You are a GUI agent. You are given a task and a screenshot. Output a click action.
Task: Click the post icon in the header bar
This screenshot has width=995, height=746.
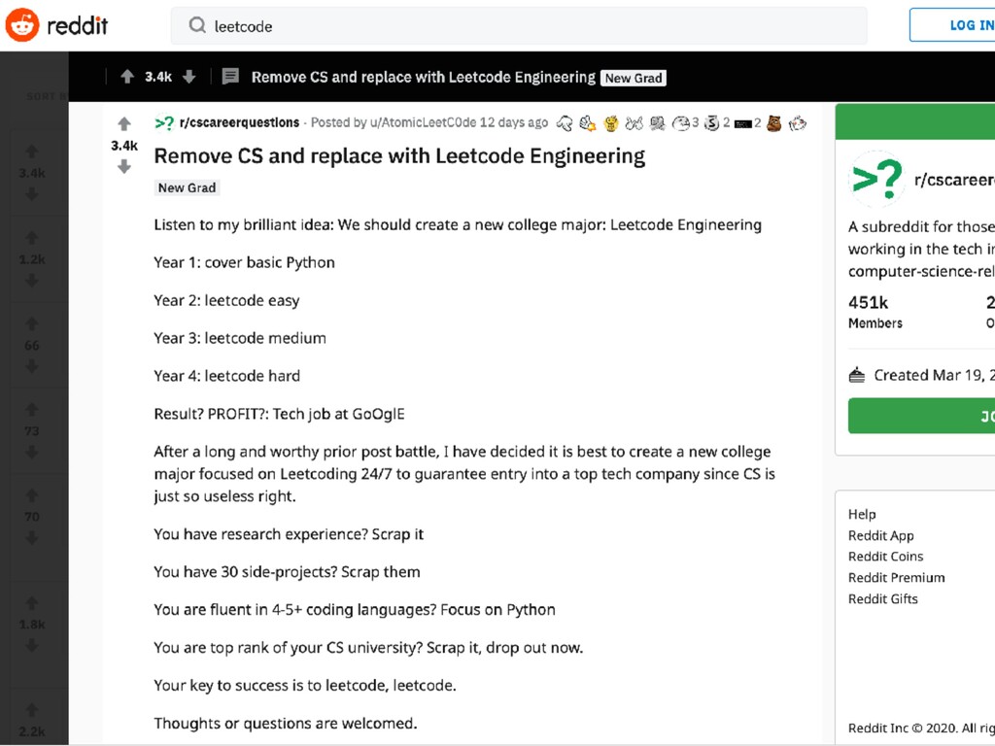pyautogui.click(x=230, y=77)
